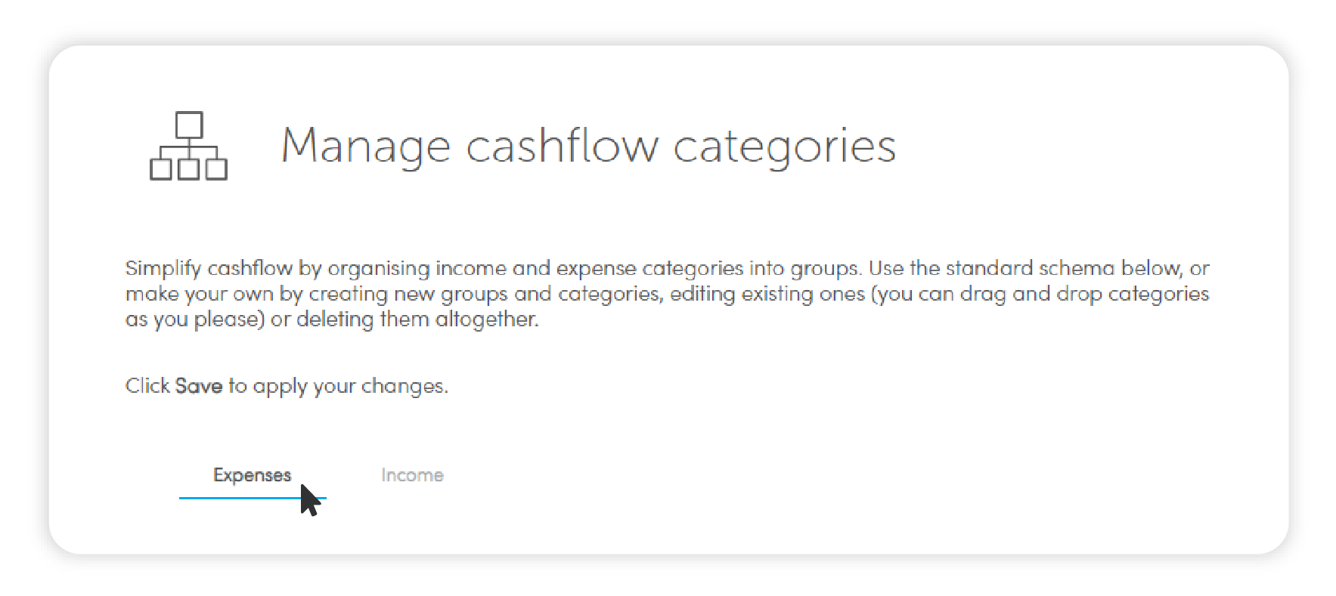Click the 'editing existing ones' phrase
Viewport: 1336px width, 596px height.
click(767, 294)
